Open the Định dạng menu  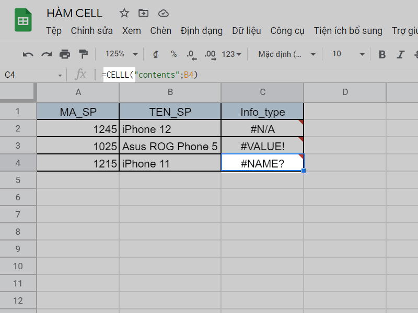(202, 31)
